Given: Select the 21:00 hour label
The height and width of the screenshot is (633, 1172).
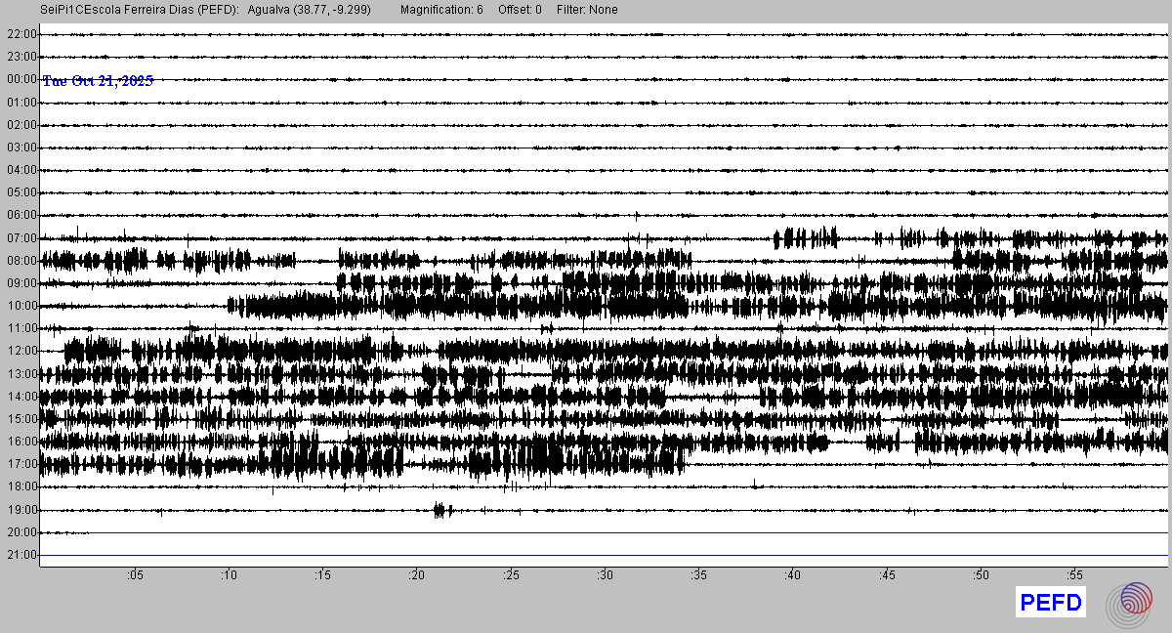Looking at the screenshot, I should coord(21,555).
